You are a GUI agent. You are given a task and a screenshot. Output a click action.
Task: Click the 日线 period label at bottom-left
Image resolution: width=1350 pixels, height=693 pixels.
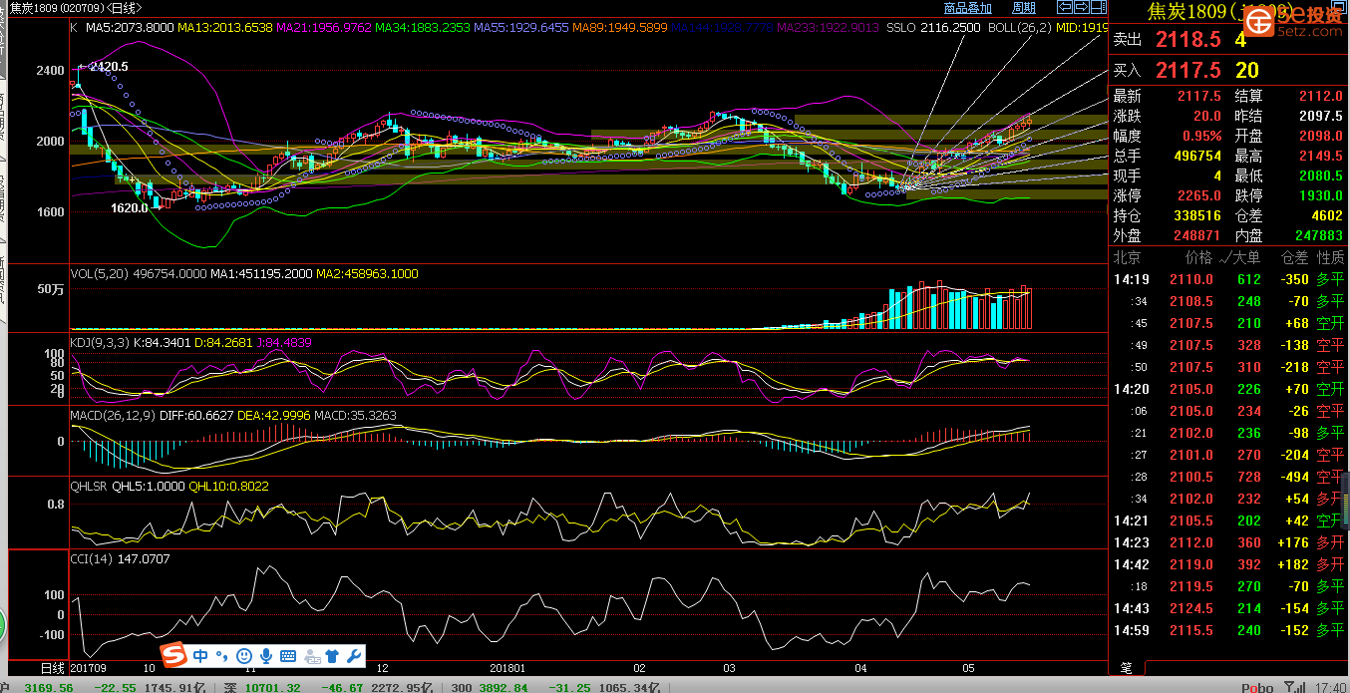[x=52, y=667]
